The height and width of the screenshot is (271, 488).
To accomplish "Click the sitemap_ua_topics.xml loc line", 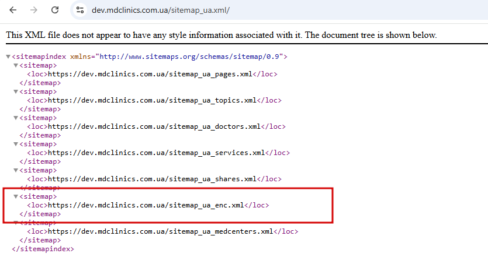I will pos(154,100).
